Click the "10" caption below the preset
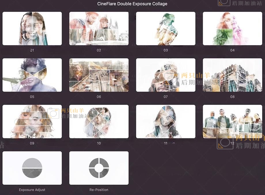This screenshot has width=265, height=195. click(99, 143)
